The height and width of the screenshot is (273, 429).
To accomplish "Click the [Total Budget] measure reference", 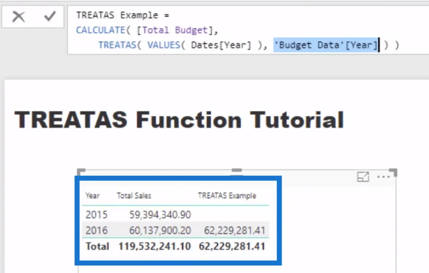I will point(175,31).
